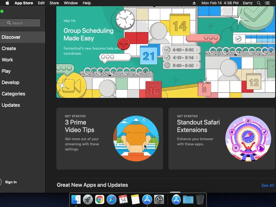
Task: Open the Store menu
Action: (54, 3)
